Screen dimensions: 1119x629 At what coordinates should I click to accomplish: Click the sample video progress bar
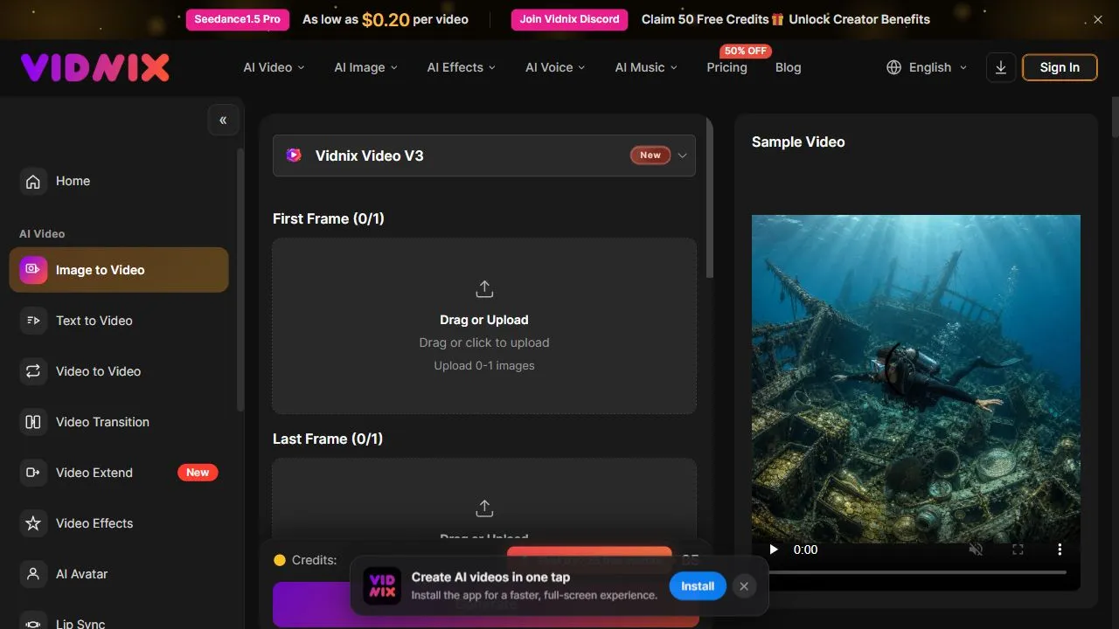[915, 572]
